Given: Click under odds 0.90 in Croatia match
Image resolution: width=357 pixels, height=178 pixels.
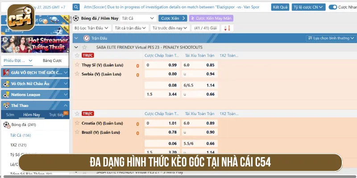Looking at the screenshot, I should 199,132.
